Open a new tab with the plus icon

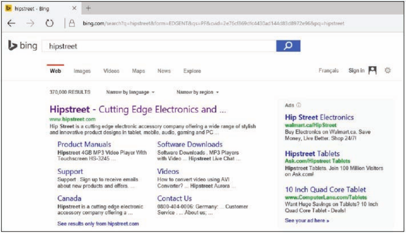88,8
